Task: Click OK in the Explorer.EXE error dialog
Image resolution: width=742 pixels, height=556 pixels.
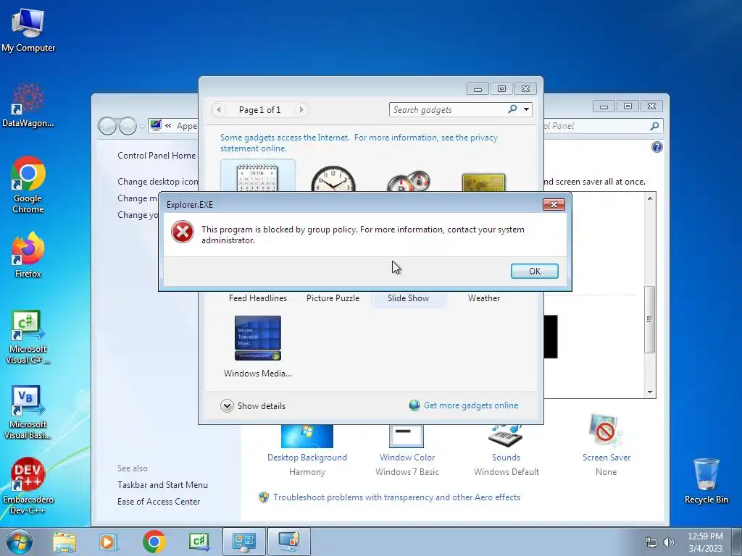Action: (534, 271)
